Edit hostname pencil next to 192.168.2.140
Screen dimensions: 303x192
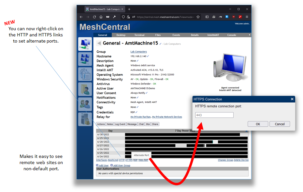coord(148,56)
